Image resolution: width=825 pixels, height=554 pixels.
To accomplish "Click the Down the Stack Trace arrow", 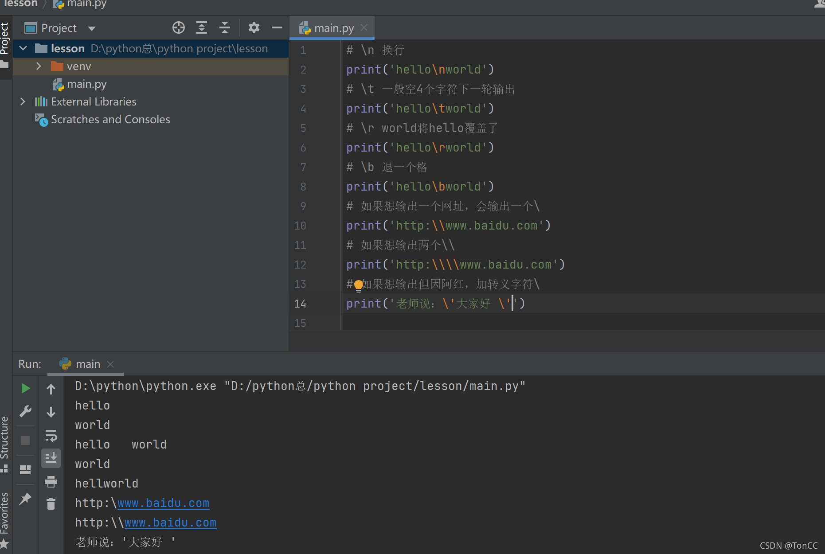I will pos(51,412).
